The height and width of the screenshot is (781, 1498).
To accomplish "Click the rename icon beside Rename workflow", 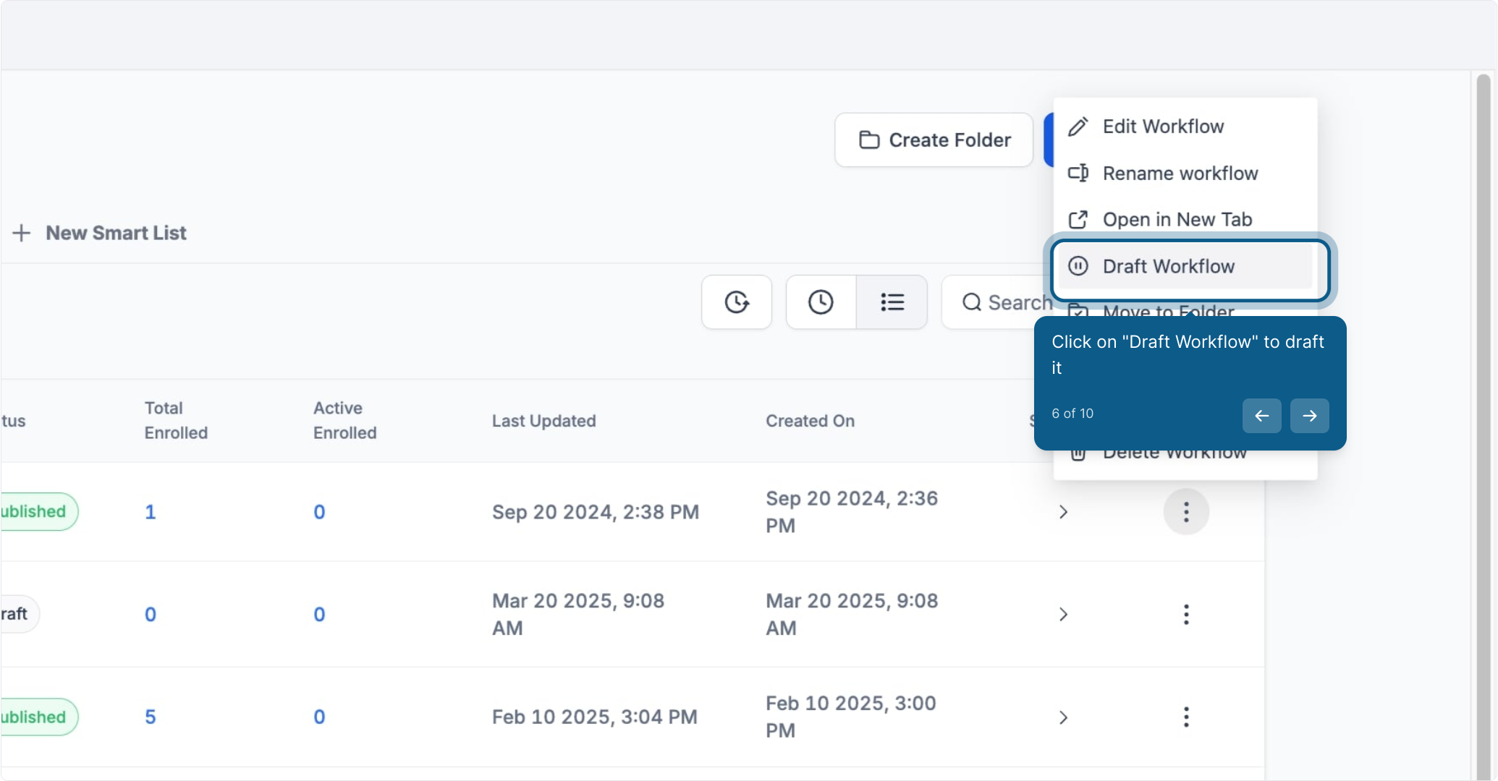I will tap(1078, 174).
